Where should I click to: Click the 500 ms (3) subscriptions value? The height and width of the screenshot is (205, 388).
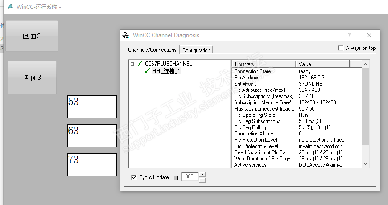pos(310,121)
